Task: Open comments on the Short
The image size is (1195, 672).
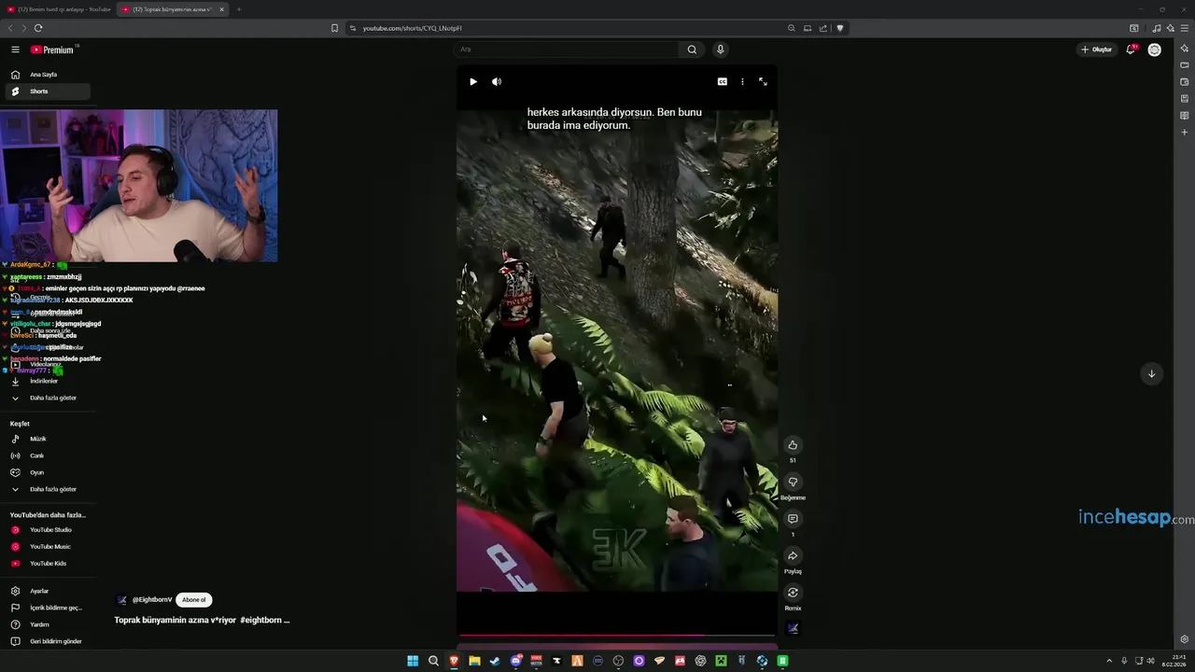Action: [x=793, y=519]
